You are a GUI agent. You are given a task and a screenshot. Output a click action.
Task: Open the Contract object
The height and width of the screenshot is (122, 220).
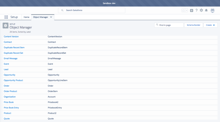8,42
